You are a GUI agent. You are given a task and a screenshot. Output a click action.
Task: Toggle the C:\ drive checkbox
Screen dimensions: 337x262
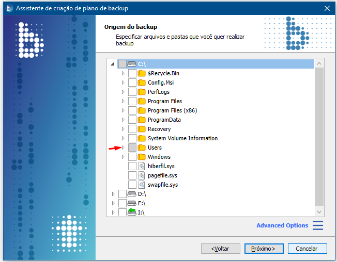click(x=122, y=64)
